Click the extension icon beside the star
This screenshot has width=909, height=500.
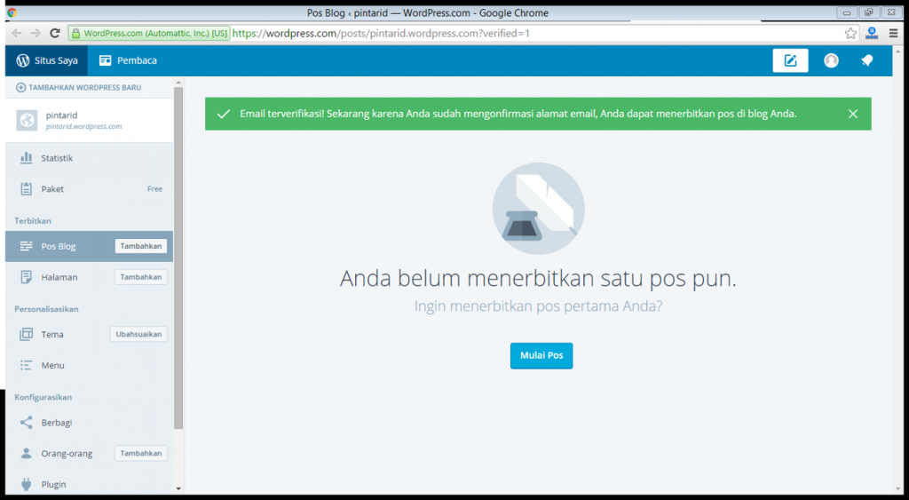point(872,33)
